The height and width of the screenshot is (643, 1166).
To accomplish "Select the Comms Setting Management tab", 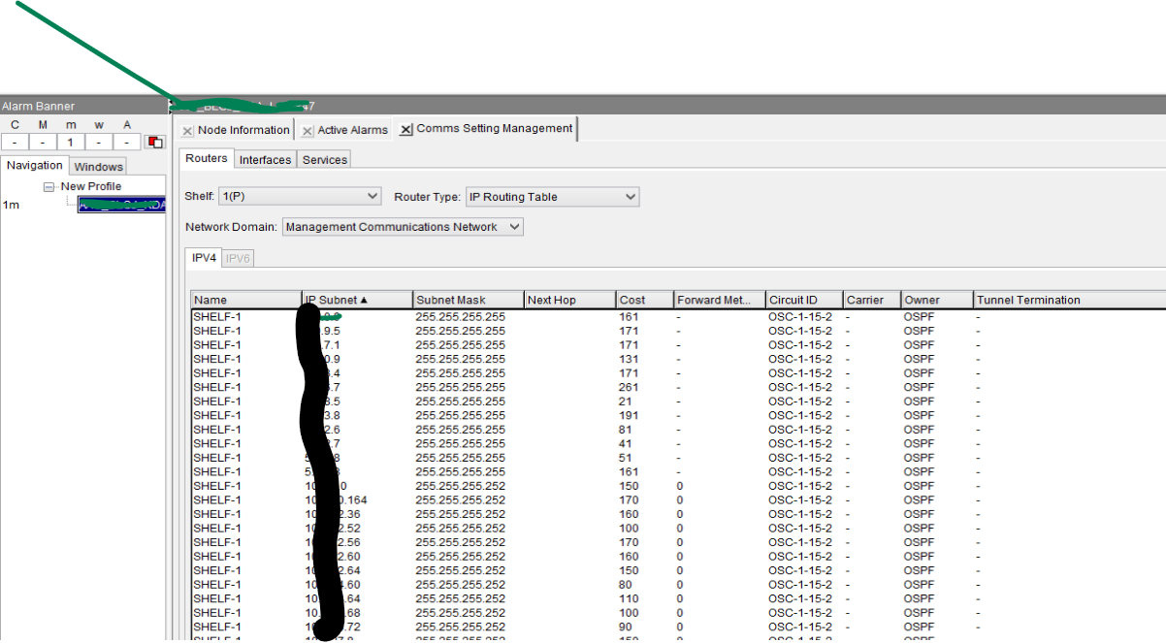I will click(495, 128).
